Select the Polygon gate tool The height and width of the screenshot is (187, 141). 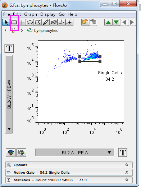pos(38,22)
